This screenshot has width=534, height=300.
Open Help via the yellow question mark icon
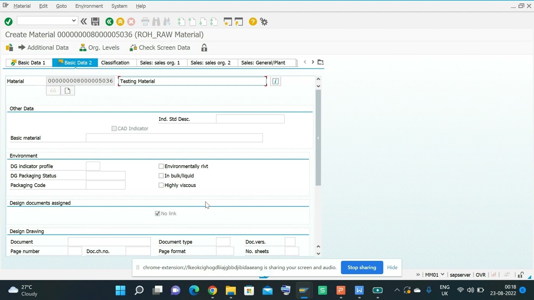[253, 22]
